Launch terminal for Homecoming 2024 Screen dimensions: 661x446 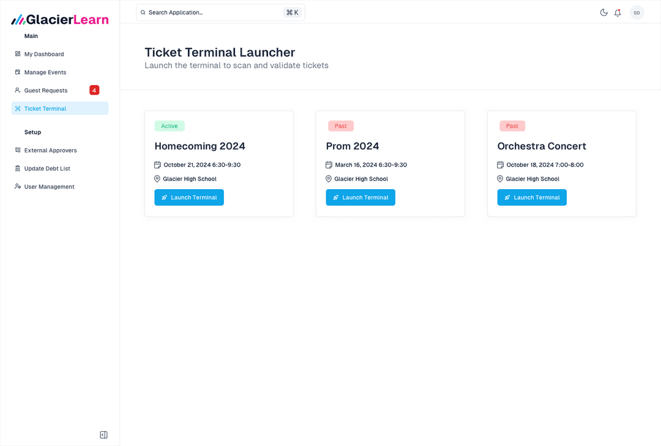pyautogui.click(x=189, y=198)
